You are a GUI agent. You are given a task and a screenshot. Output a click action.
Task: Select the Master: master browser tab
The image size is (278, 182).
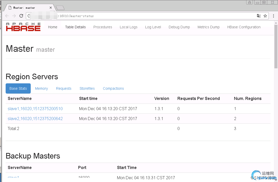pyautogui.click(x=29, y=8)
